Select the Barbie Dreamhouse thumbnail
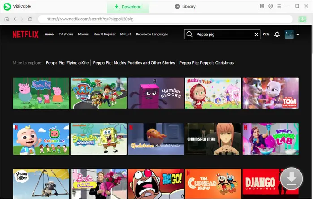The height and width of the screenshot is (199, 313). tap(99, 184)
